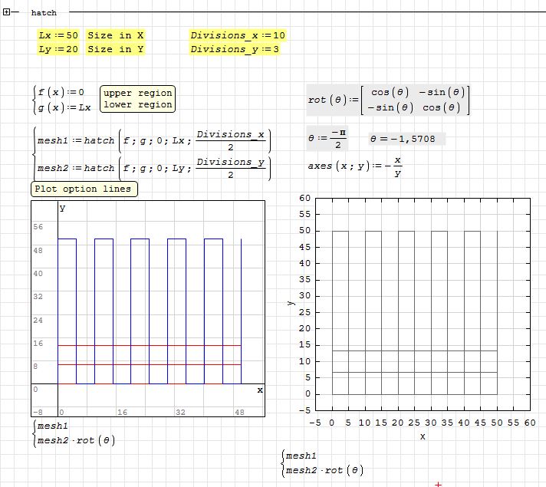The width and height of the screenshot is (546, 487).
Task: Click the hatch area title label
Action: pyautogui.click(x=44, y=13)
